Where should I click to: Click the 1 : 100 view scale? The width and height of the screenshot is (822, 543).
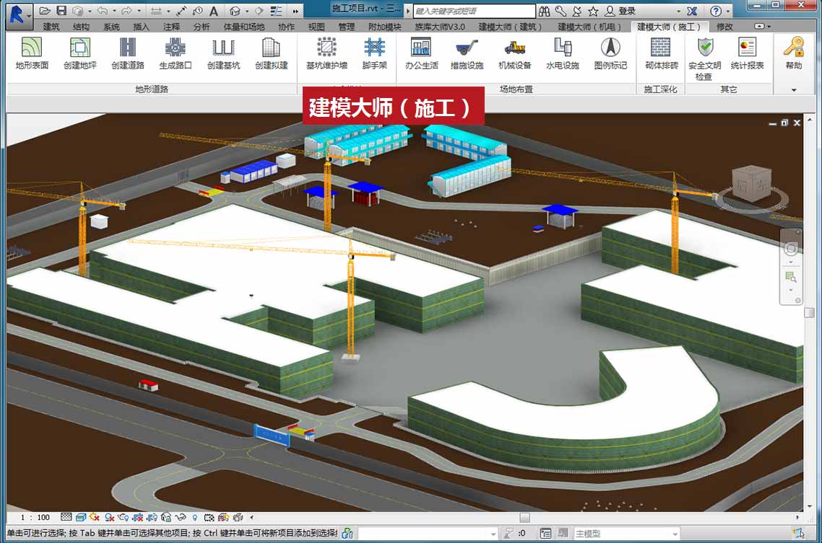click(x=35, y=517)
